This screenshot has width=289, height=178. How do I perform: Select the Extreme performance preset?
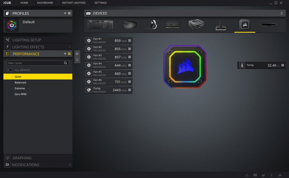[x=38, y=88]
